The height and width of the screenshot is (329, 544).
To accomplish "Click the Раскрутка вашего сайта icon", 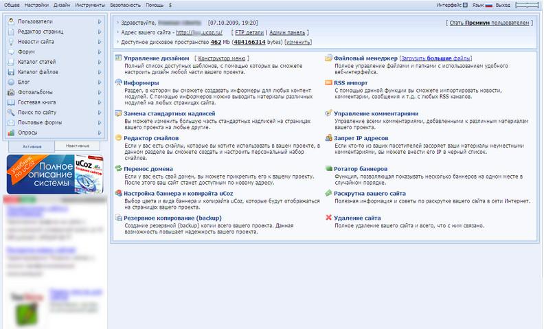I will click(x=328, y=193).
